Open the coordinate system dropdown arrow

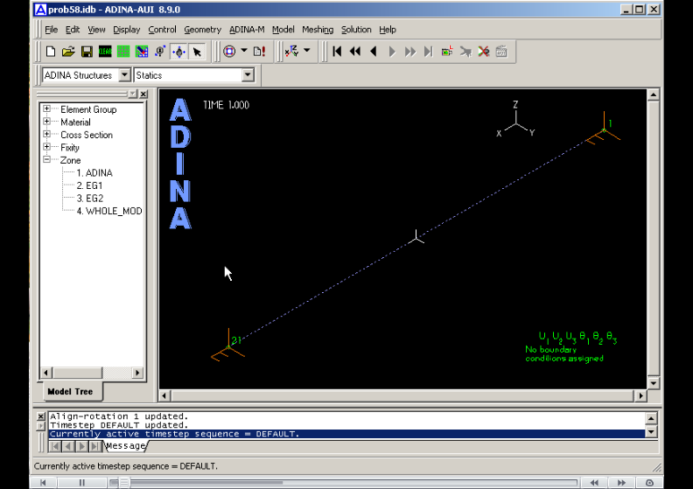tap(307, 51)
